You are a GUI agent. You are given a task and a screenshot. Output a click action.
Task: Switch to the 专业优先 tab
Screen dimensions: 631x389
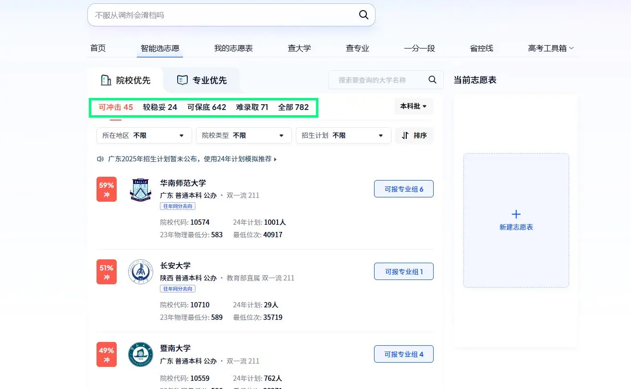click(202, 80)
